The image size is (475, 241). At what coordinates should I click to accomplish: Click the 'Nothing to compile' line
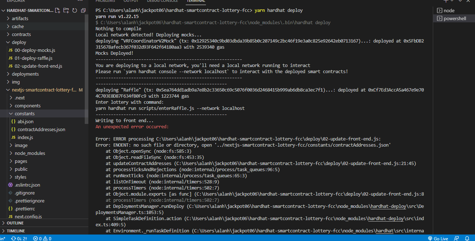click(118, 29)
